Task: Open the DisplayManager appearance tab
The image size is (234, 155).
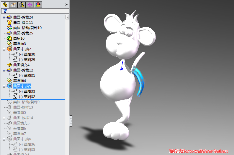Action: coord(38,5)
